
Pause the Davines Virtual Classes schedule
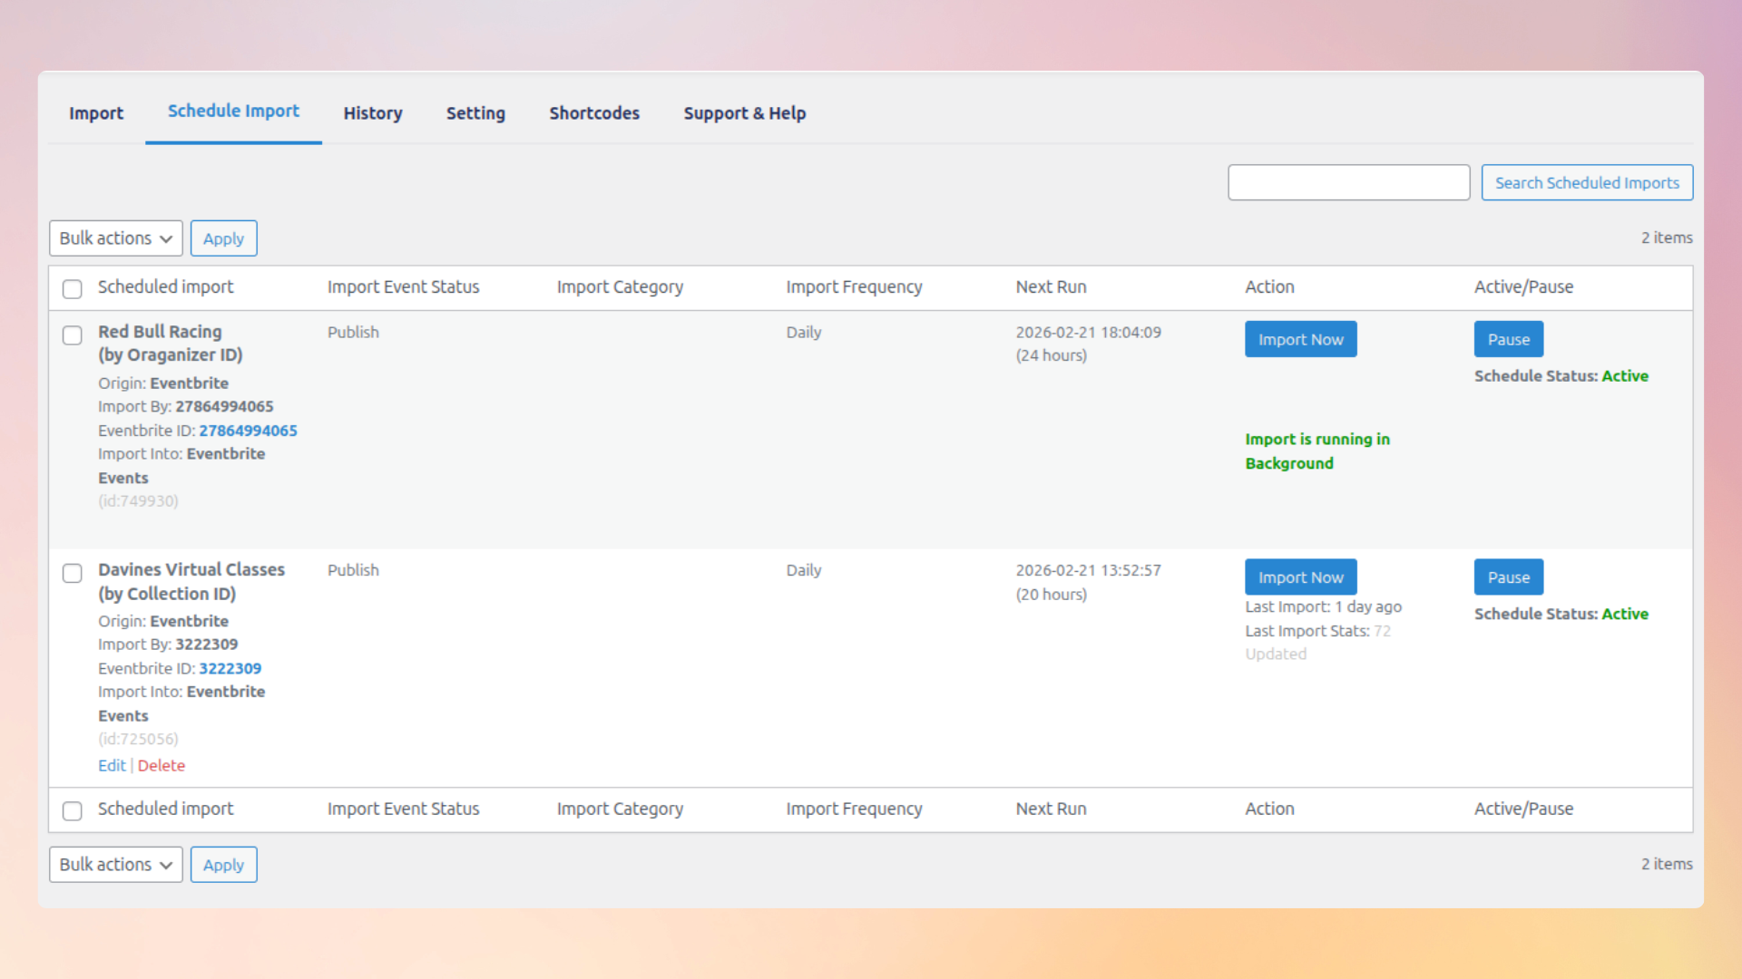click(1508, 577)
